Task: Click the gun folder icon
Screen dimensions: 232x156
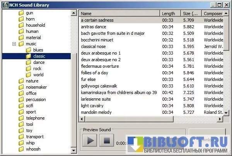Action: (x=21, y=13)
